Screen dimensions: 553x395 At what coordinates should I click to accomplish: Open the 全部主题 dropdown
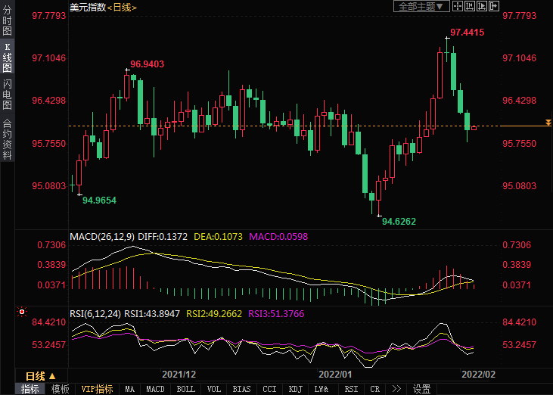click(x=422, y=7)
